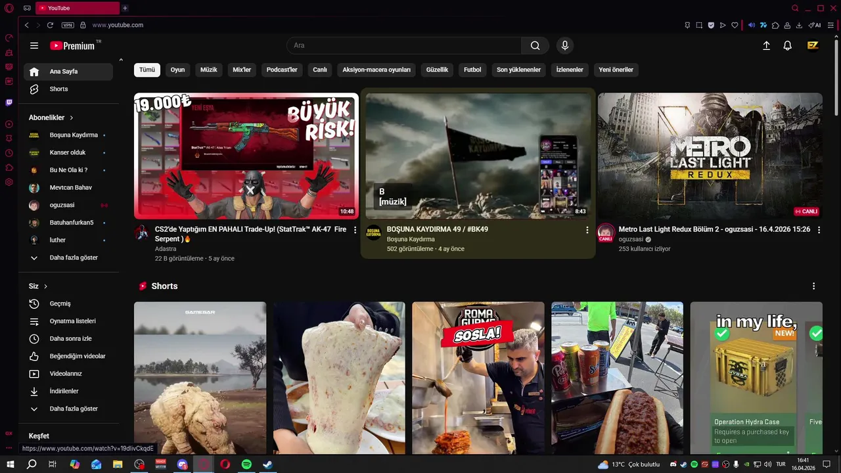Reload the page
The image size is (841, 473).
coord(50,25)
